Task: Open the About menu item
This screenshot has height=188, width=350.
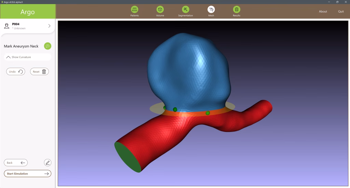Action: (x=323, y=11)
